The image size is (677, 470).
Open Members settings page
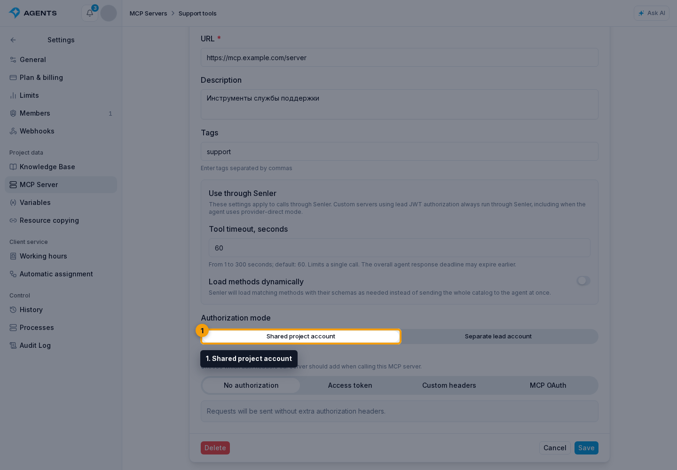[61, 113]
